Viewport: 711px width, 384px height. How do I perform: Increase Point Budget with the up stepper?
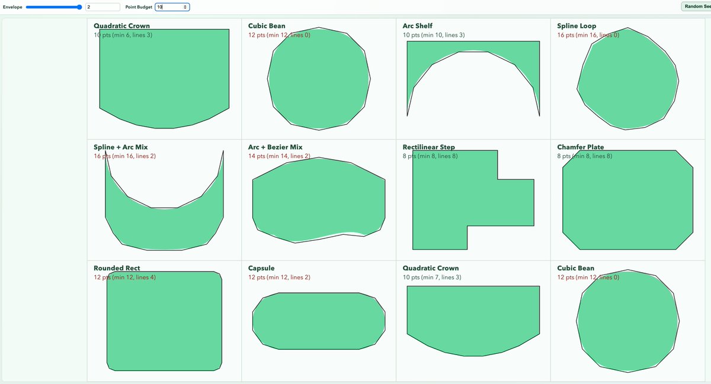pos(185,5)
